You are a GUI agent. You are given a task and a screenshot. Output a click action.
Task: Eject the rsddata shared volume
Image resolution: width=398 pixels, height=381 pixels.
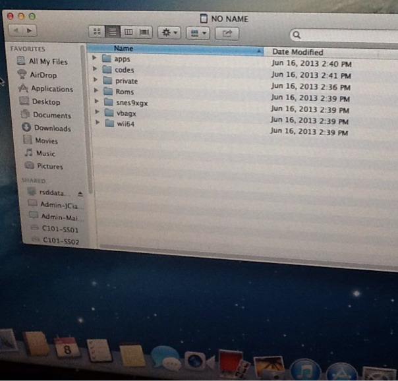(x=80, y=194)
